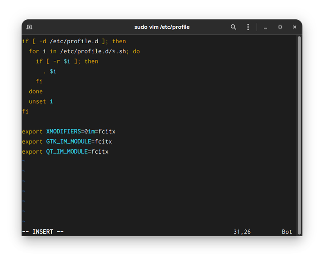The image size is (324, 260).
Task: Open a new terminal tab
Action: pyautogui.click(x=29, y=27)
